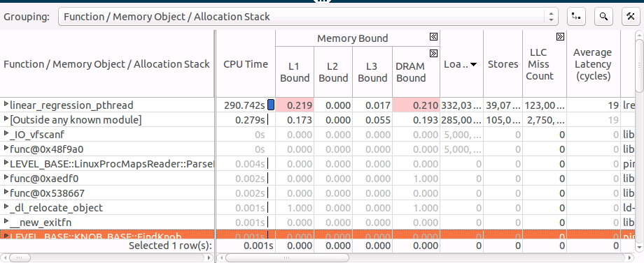Sort by Loads column sort arrow

pyautogui.click(x=473, y=65)
